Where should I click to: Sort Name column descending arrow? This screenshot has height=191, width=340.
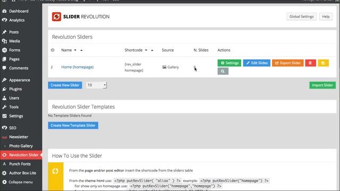click(x=75, y=50)
